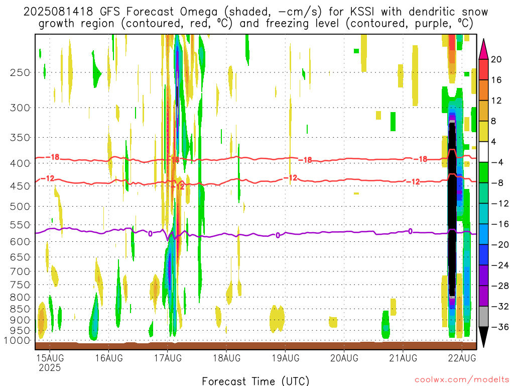This screenshot has width=514, height=386.
Task: Click the 20 value label on colorbar
Action: click(496, 59)
